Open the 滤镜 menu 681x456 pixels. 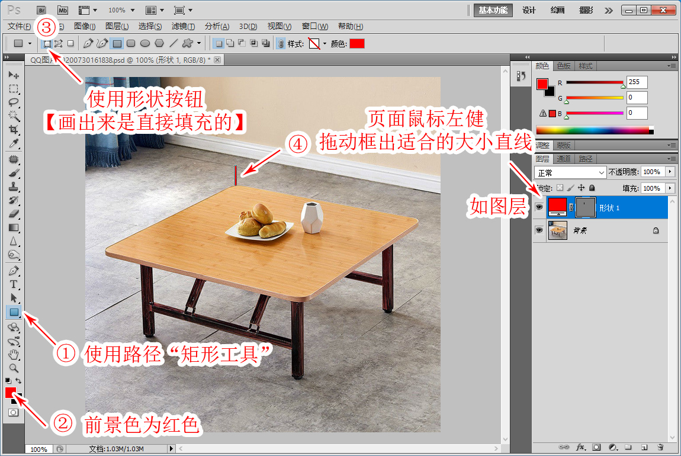(x=183, y=27)
